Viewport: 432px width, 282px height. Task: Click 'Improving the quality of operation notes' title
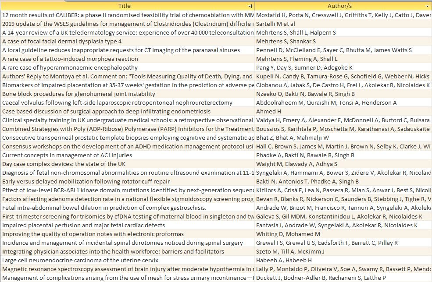(128, 234)
